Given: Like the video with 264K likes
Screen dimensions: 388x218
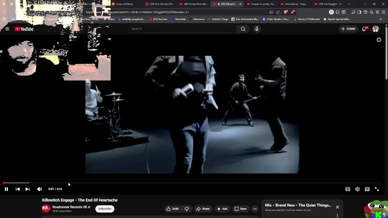Looking at the screenshot, I should (x=172, y=209).
